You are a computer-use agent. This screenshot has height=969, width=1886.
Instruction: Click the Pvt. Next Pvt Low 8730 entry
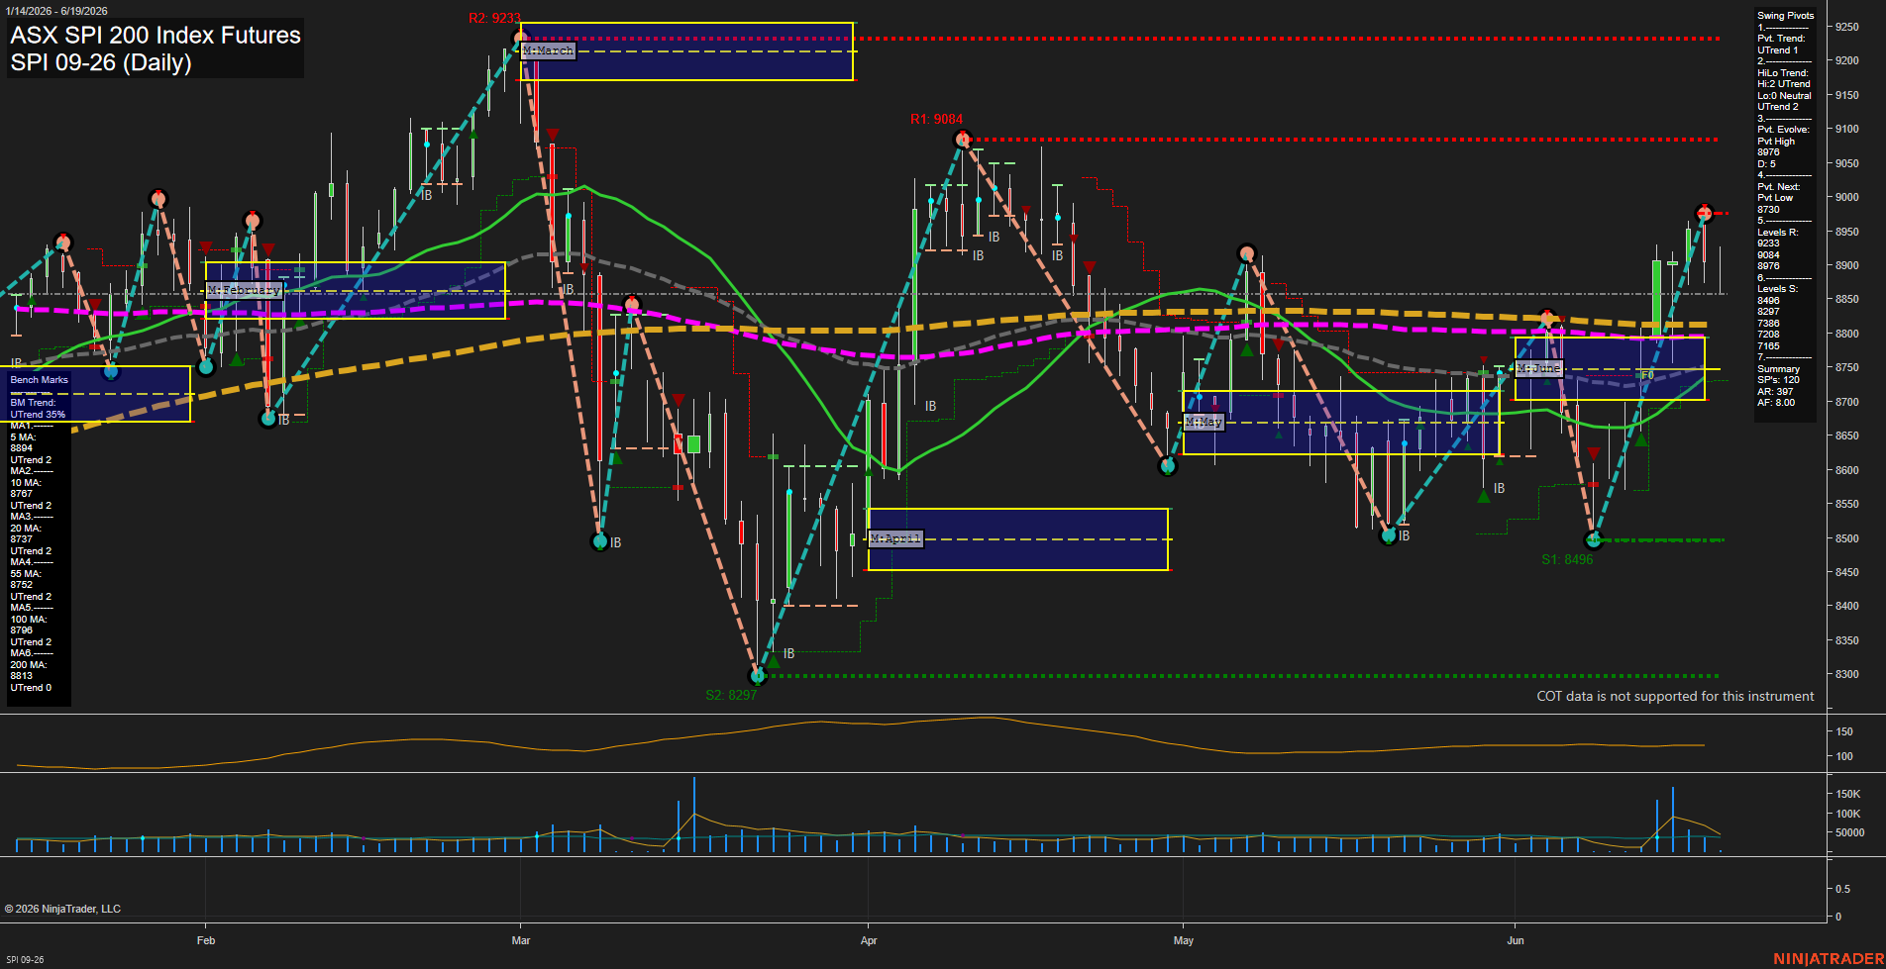click(x=1778, y=198)
